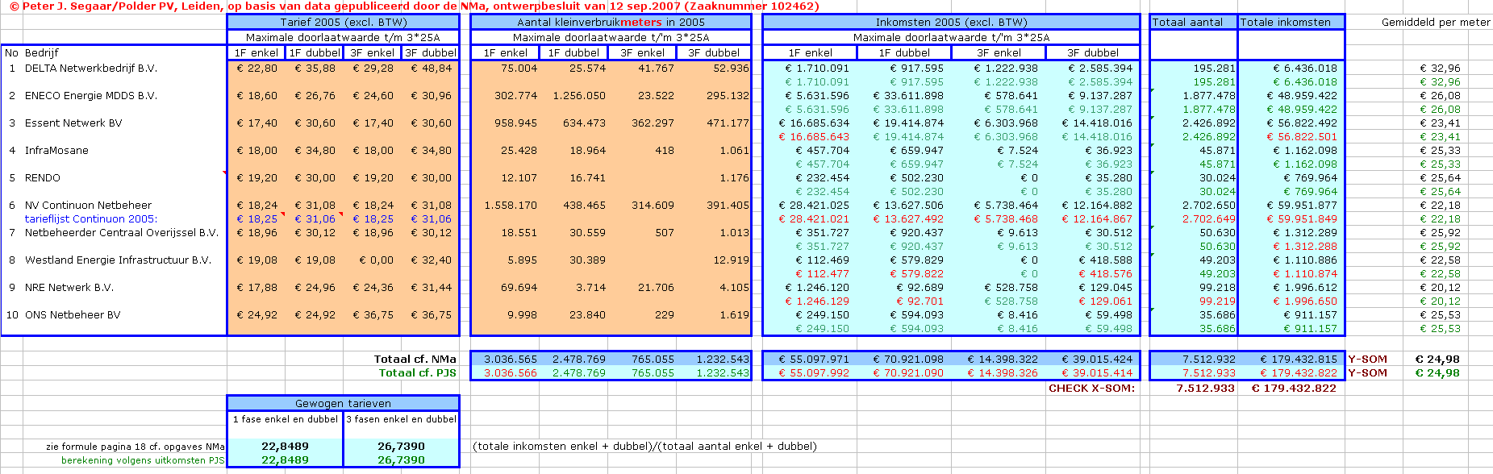Click the "Gewogen tarieven" table header
This screenshot has height=474, width=1493.
(343, 403)
